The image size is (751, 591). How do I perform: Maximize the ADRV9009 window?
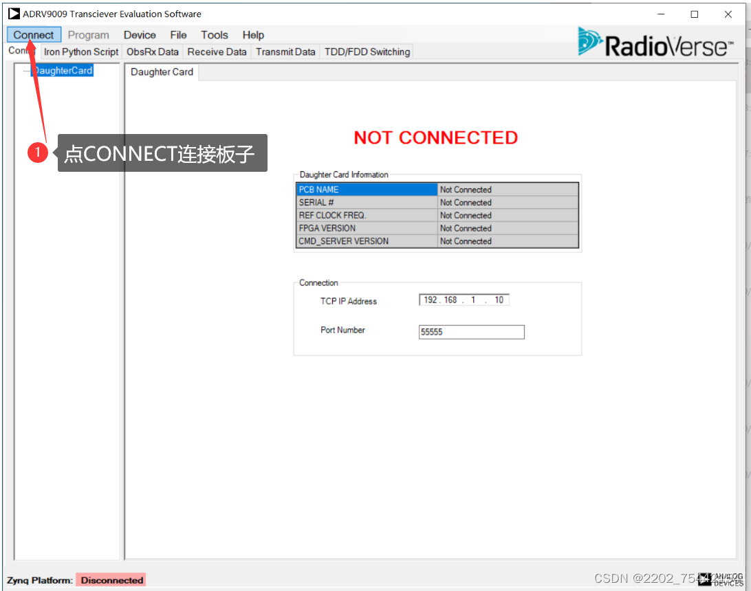pyautogui.click(x=694, y=14)
